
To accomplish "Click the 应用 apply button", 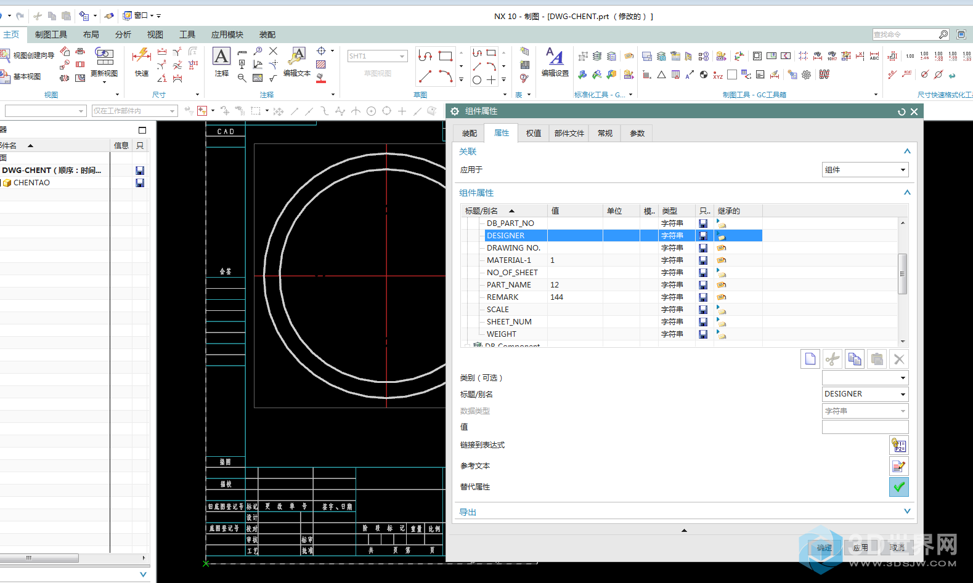I will [x=860, y=548].
